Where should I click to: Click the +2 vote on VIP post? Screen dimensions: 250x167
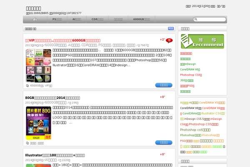coord(162,40)
